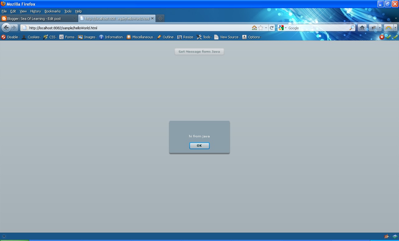The width and height of the screenshot is (399, 241).
Task: Click the Firebug bug icon near rainbow
Action: coord(374,28)
